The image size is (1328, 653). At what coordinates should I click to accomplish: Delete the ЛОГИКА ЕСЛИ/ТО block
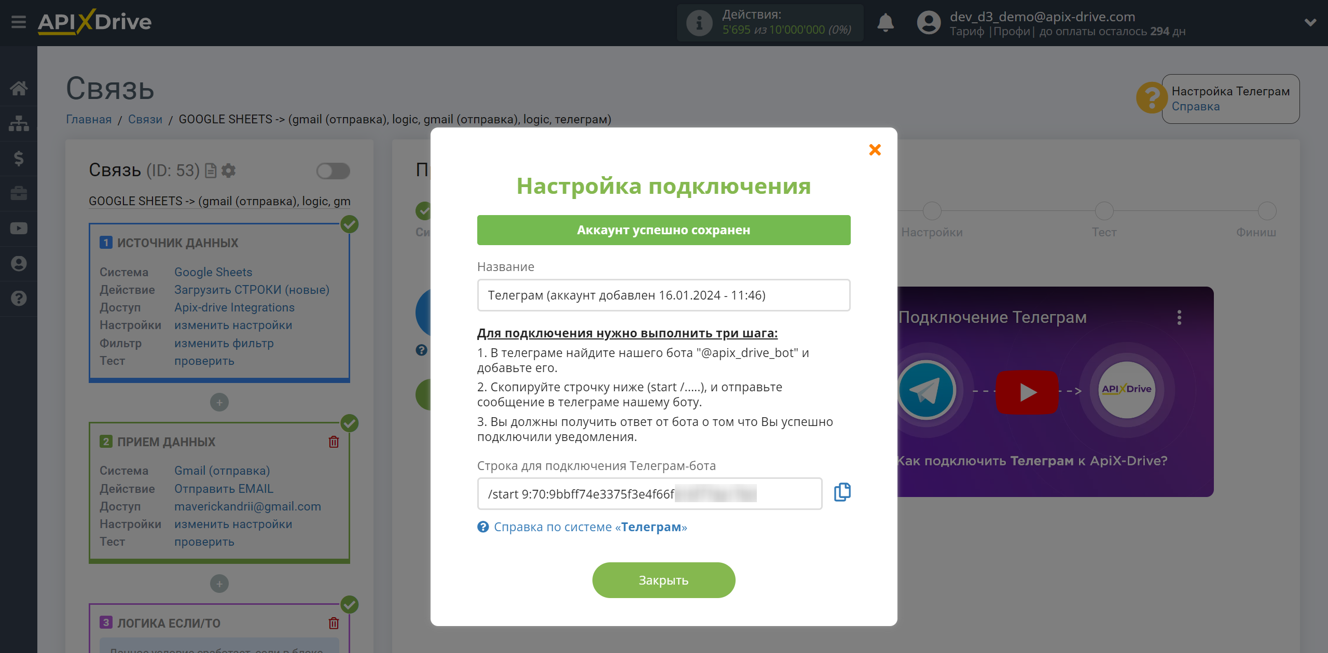pos(334,623)
